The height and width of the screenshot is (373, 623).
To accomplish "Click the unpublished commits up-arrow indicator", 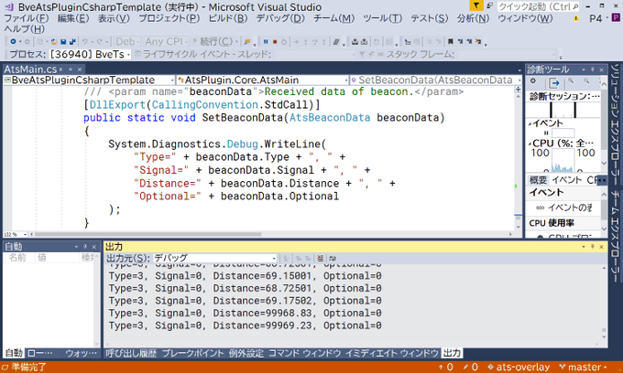I will (446, 367).
